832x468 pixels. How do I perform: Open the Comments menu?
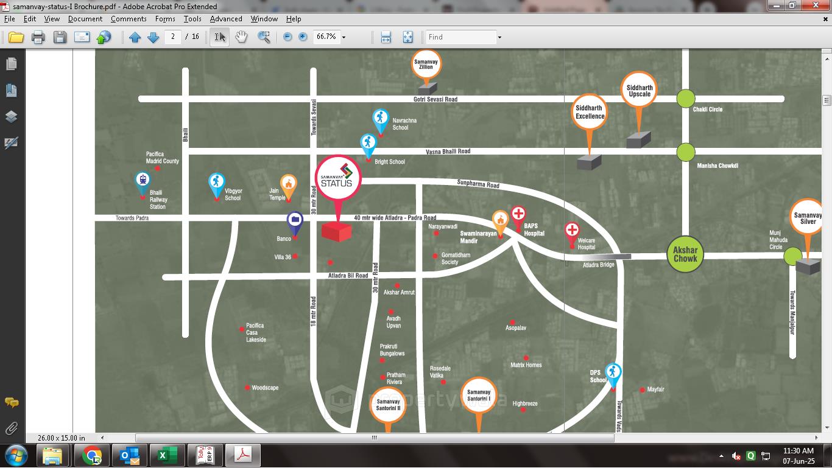point(129,19)
